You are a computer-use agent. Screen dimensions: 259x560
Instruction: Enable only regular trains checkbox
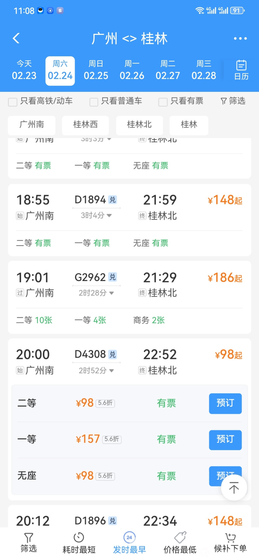pyautogui.click(x=94, y=102)
